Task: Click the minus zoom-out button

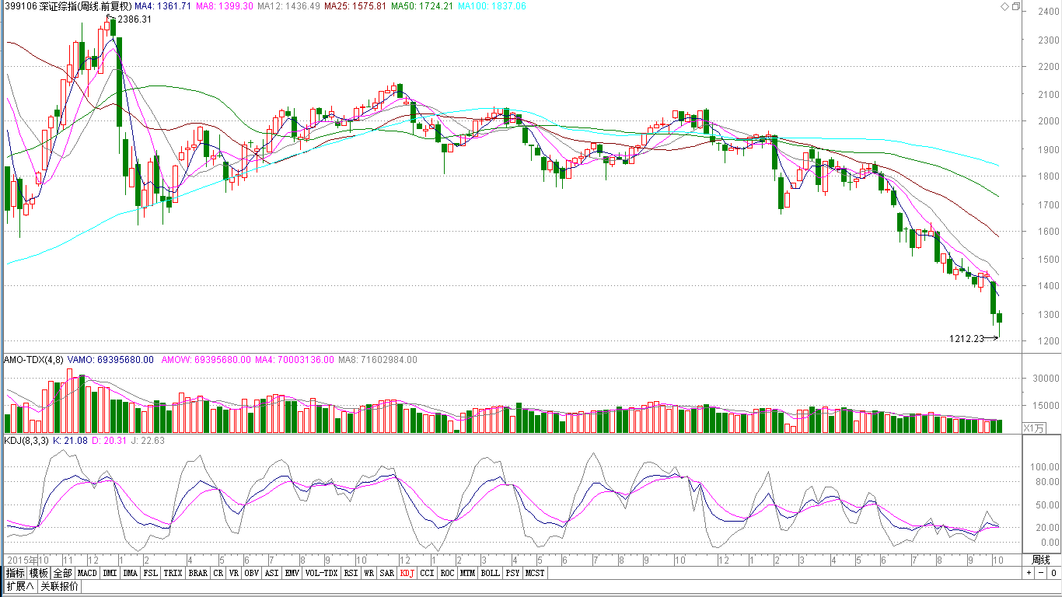Action: point(1039,573)
